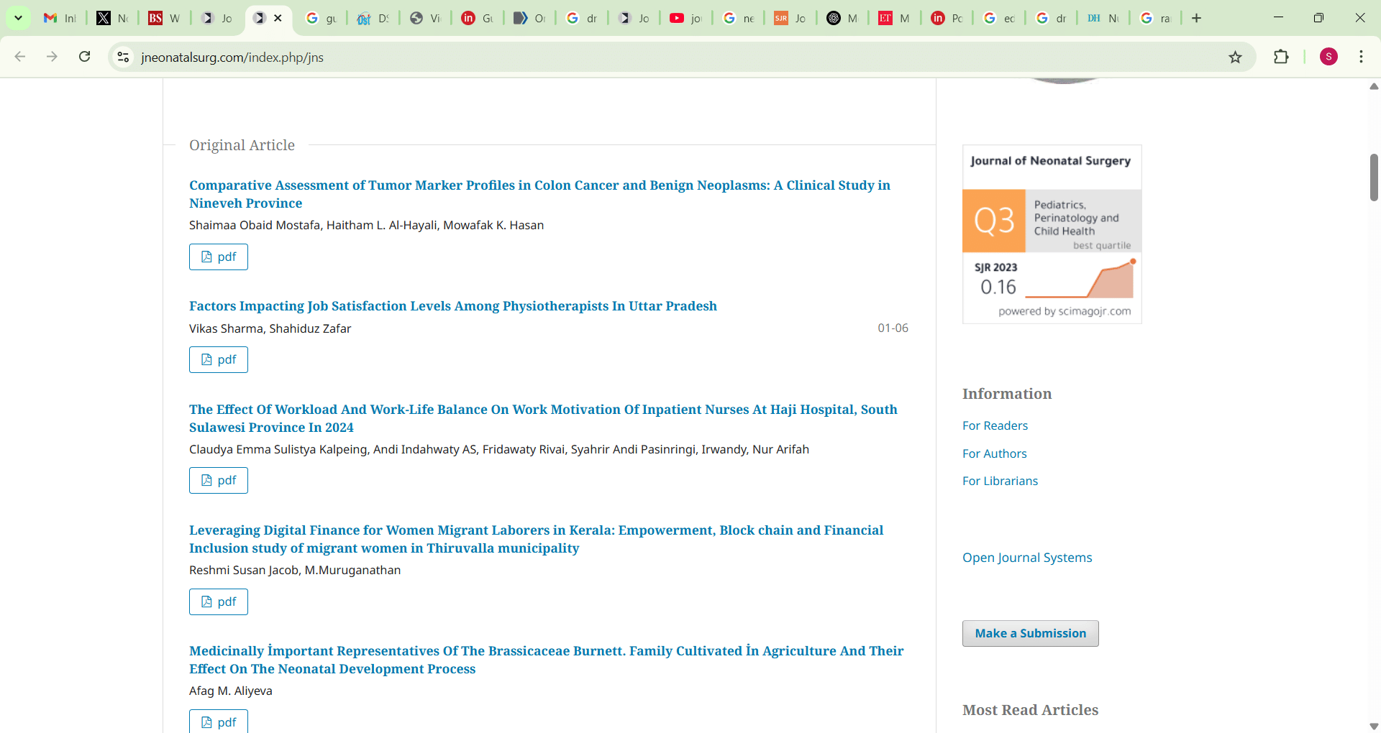Click the site information icon in address bar

click(x=123, y=57)
